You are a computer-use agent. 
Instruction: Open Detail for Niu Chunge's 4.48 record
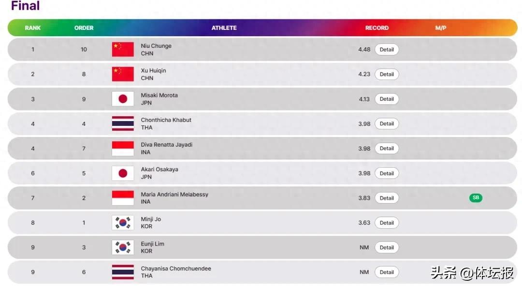(387, 50)
